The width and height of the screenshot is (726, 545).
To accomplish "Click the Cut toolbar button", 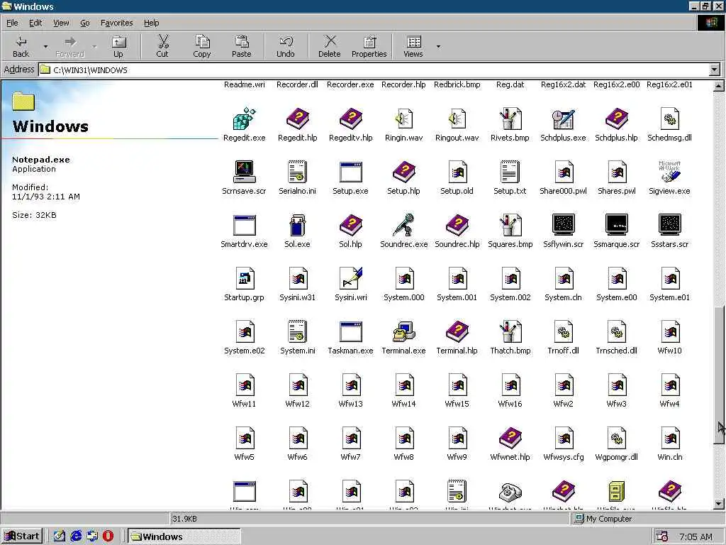I will 162,46.
